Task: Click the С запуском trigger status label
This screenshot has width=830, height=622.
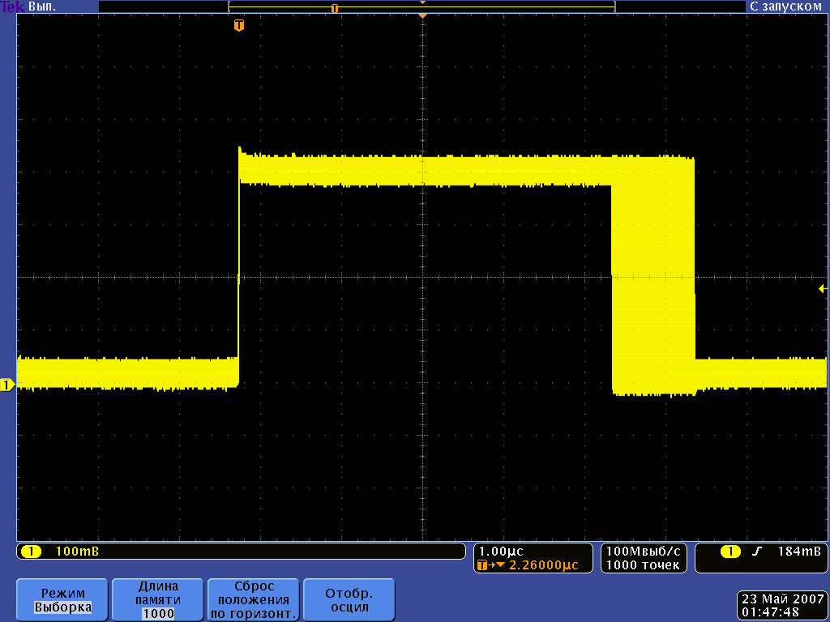Action: click(785, 6)
